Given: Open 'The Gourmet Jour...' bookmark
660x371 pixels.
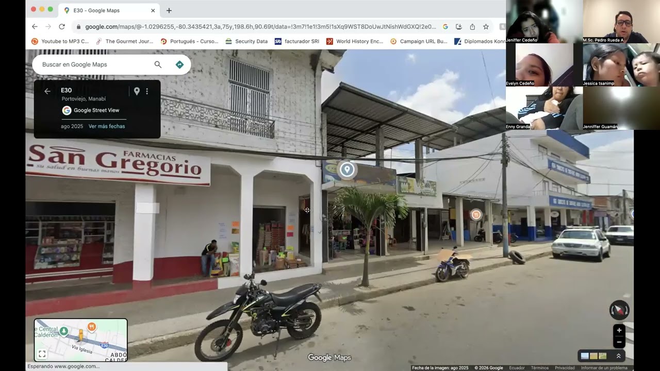Looking at the screenshot, I should tap(125, 41).
